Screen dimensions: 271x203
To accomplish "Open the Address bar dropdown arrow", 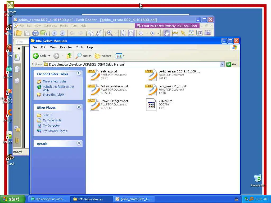I will [x=222, y=64].
